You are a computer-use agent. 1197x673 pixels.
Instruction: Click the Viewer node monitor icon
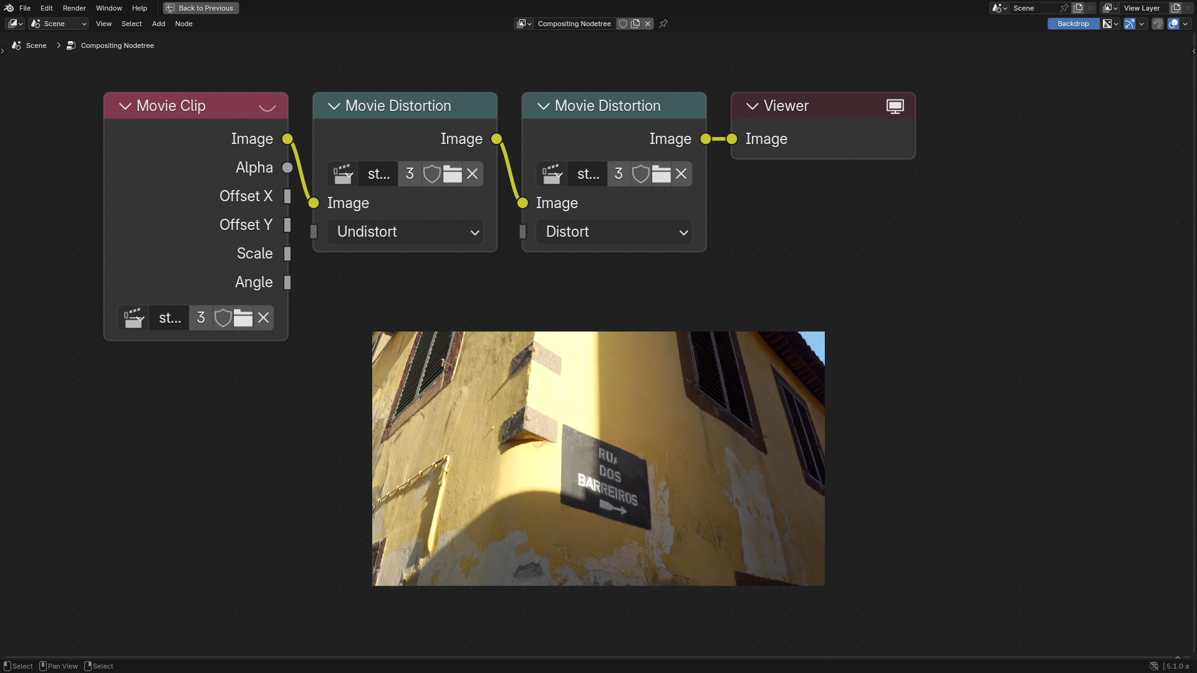pyautogui.click(x=895, y=106)
